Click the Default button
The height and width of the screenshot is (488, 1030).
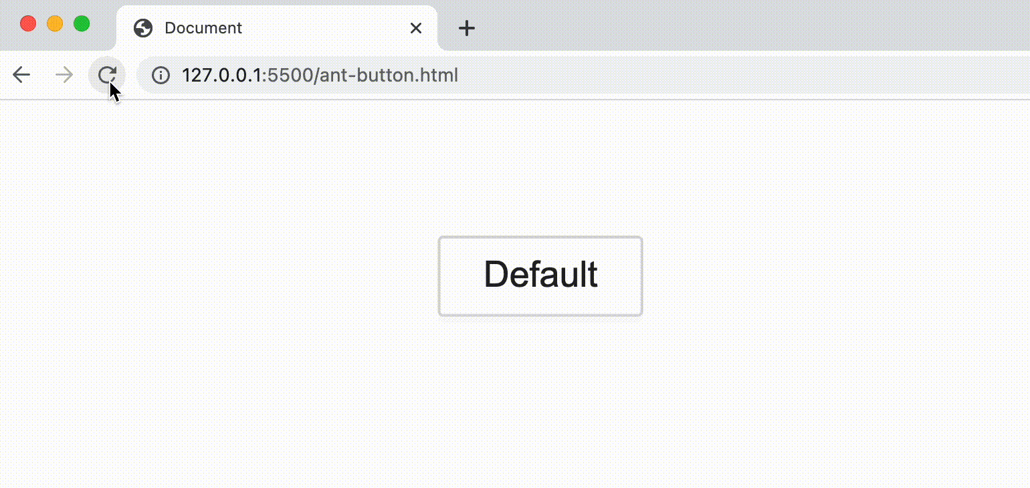pyautogui.click(x=540, y=275)
